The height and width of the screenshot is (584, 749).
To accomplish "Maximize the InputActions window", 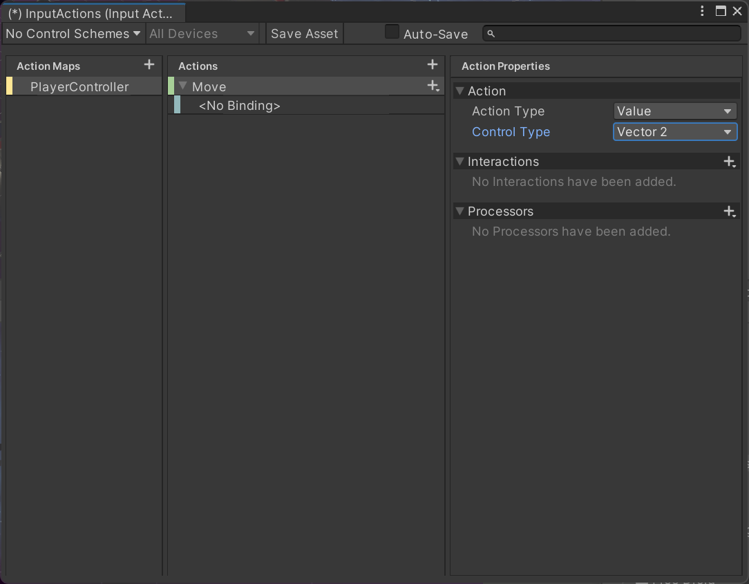I will (x=721, y=11).
